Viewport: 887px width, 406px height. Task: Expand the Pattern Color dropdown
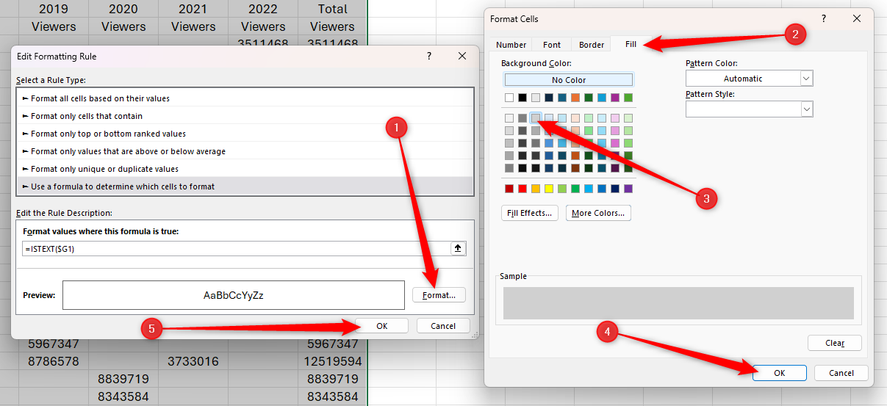(806, 79)
